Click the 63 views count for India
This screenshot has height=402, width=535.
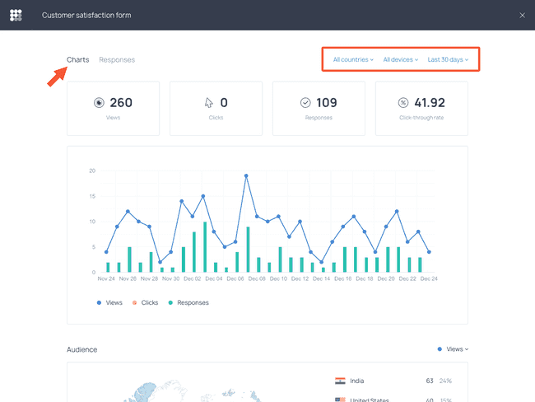coord(430,381)
